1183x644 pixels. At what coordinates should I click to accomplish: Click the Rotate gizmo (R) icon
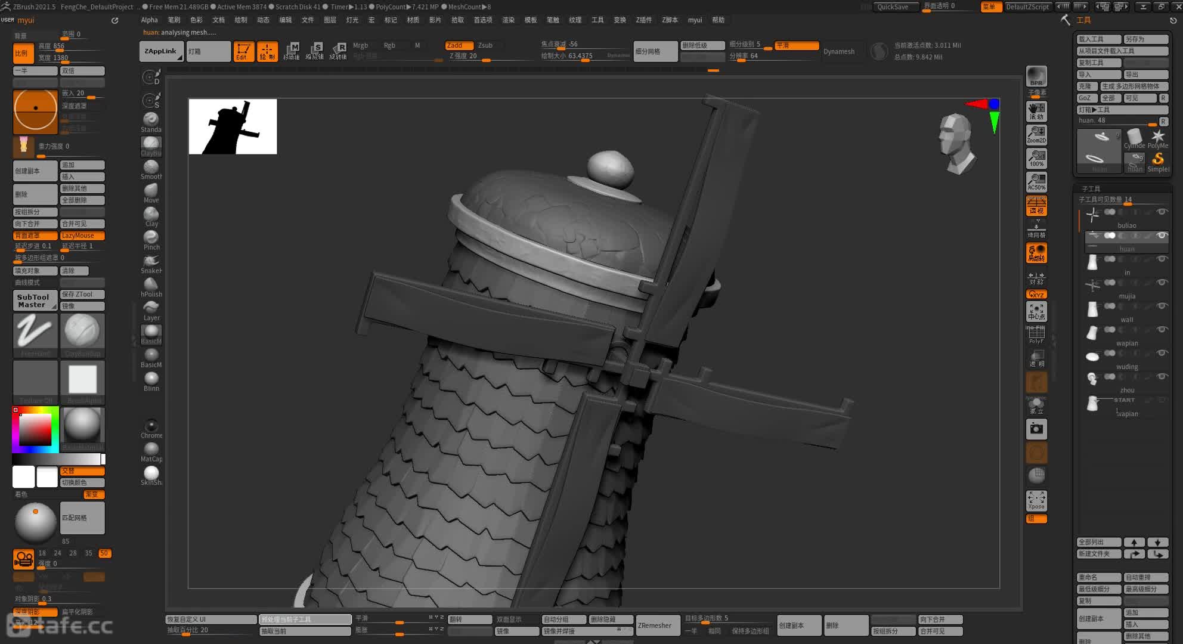339,51
